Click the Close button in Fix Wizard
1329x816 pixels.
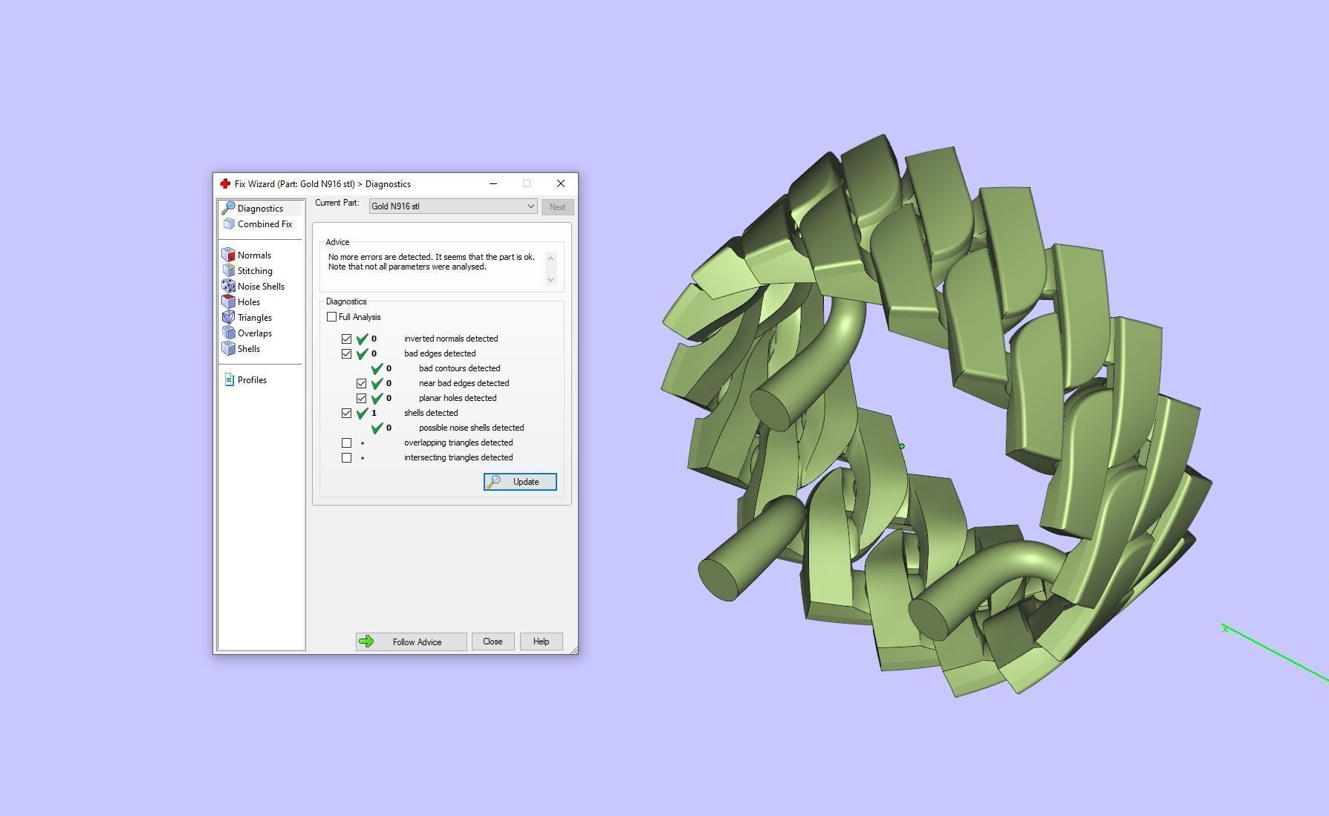(x=493, y=642)
